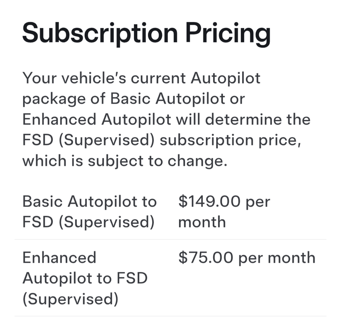Screen dimensions: 341x318
Task: Select the Basic Autopilot to FSD row label
Action: click(x=89, y=211)
